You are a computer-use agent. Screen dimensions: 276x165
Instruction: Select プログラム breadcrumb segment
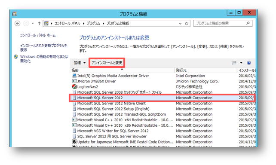[93, 23]
